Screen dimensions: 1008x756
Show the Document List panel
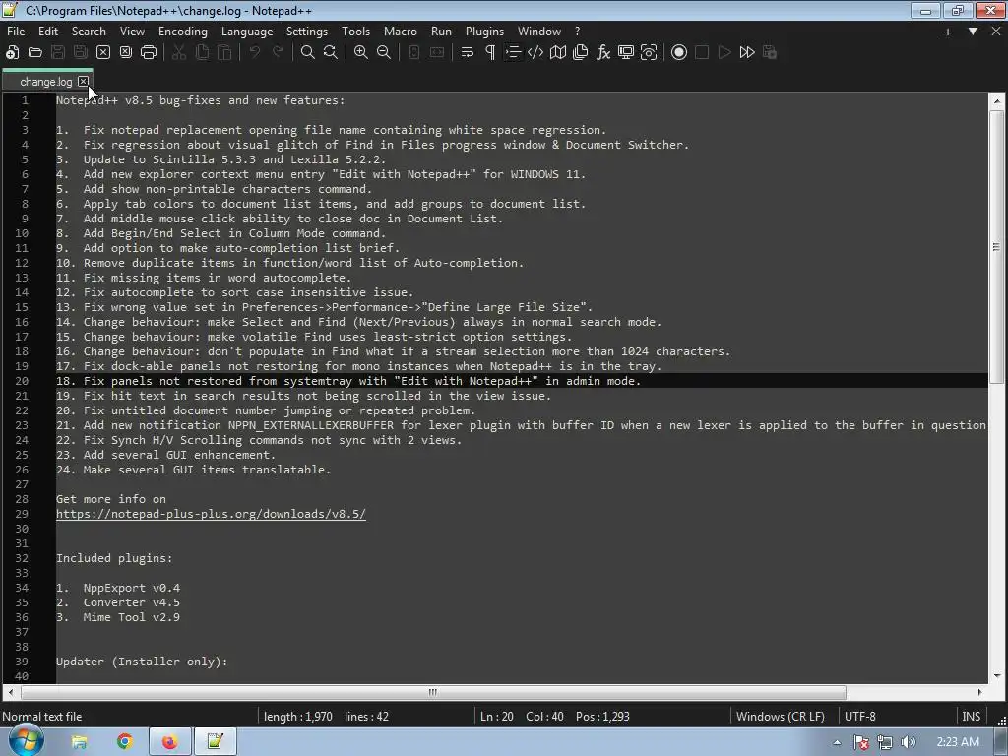click(x=581, y=53)
